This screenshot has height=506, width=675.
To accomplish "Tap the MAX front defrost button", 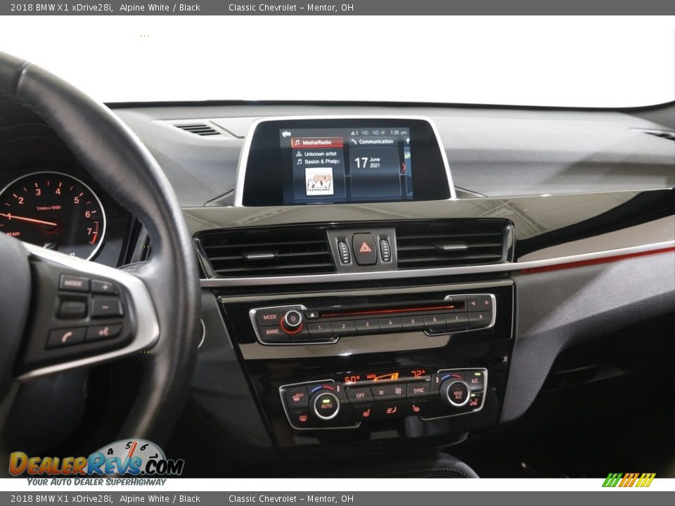I will [297, 398].
